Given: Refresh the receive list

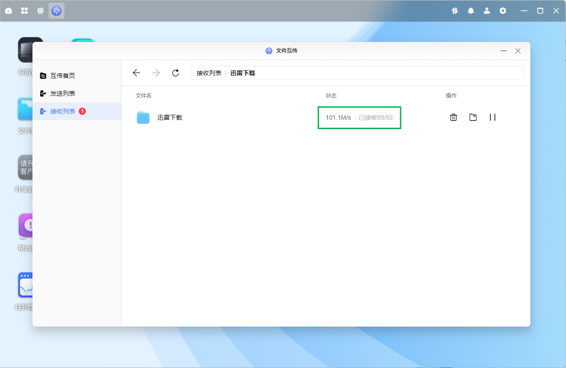Looking at the screenshot, I should click(176, 73).
